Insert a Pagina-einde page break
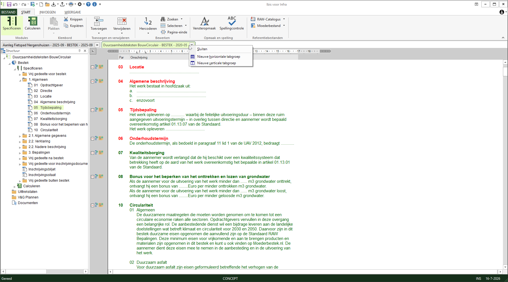 [174, 32]
